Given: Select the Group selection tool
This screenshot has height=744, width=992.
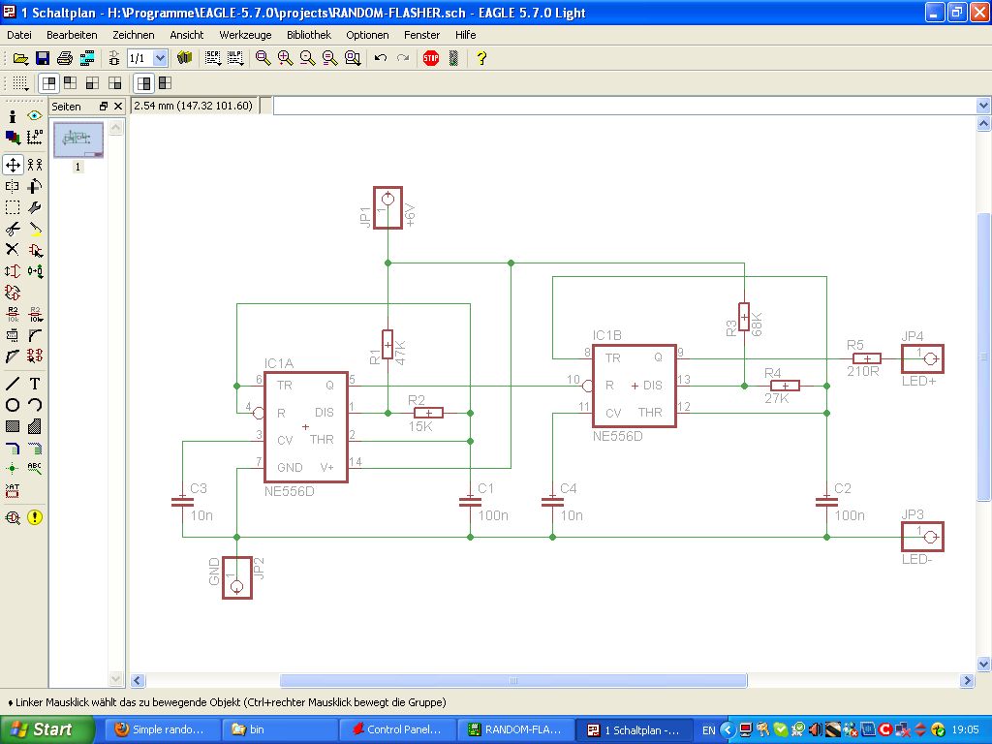Looking at the screenshot, I should pos(12,207).
